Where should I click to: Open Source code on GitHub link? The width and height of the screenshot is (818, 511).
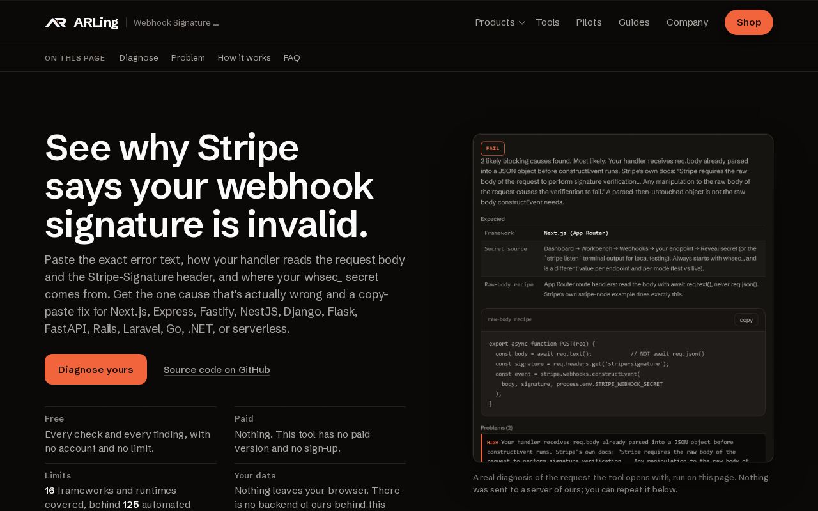click(217, 369)
